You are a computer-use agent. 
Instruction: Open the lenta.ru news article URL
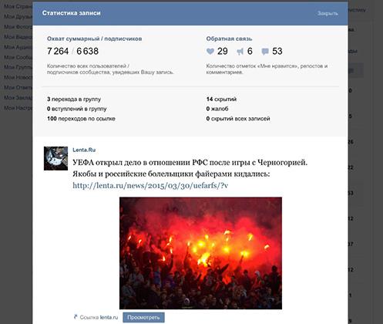pos(150,185)
